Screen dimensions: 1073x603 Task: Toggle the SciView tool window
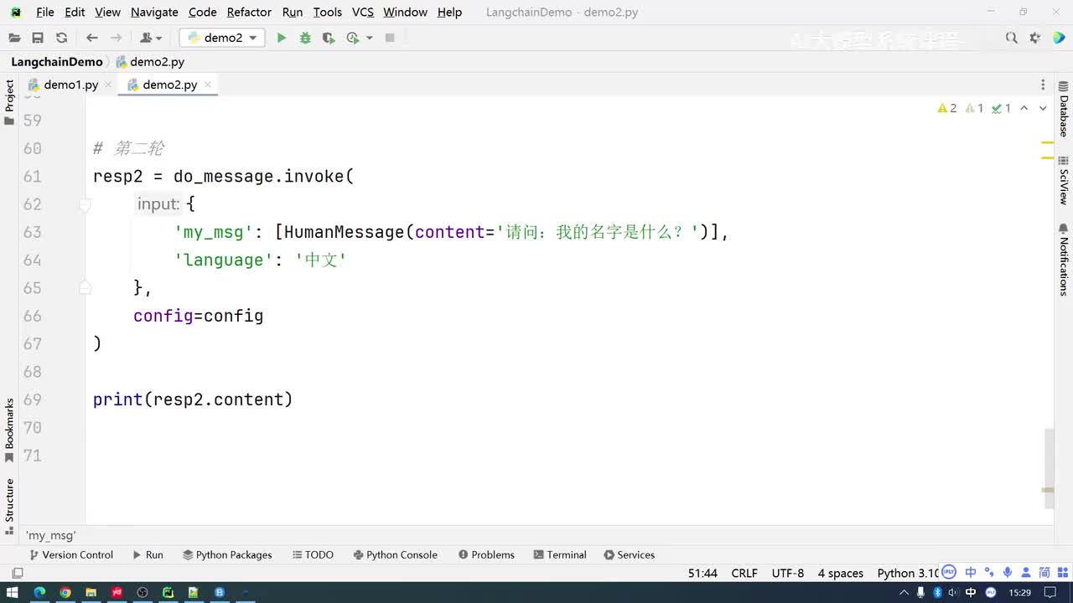[x=1063, y=179]
